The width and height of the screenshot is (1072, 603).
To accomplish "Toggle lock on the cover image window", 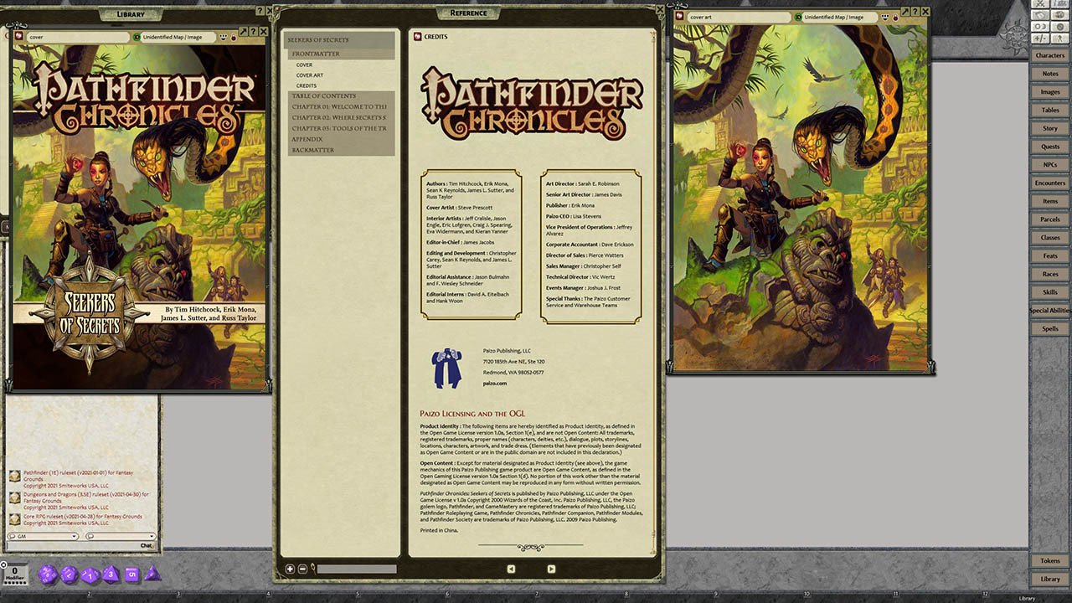I will coord(233,37).
